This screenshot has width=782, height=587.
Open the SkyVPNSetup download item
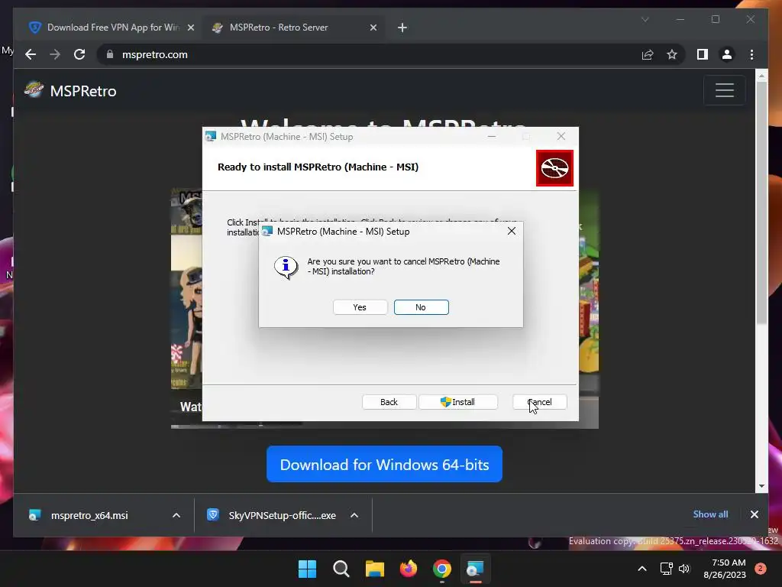[x=272, y=515]
